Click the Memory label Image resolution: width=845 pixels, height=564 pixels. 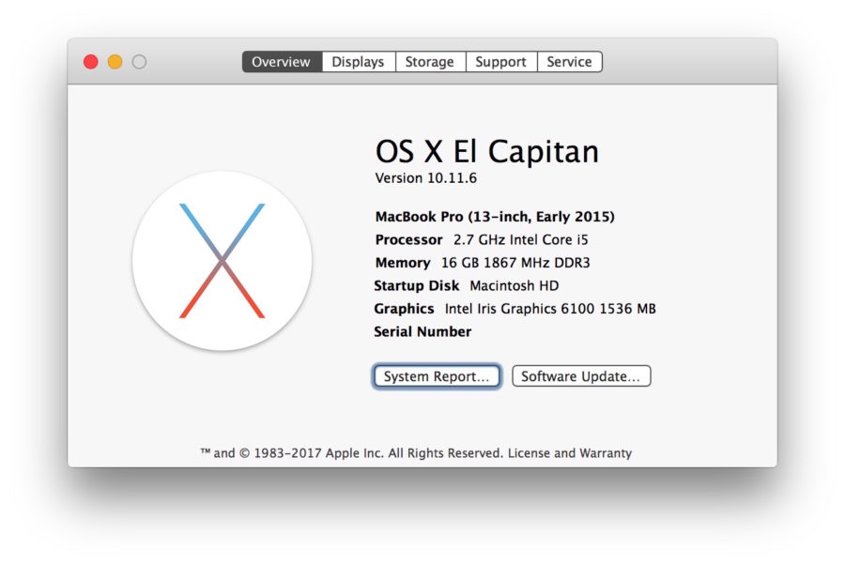click(x=403, y=263)
